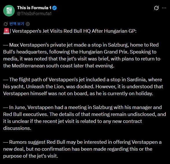170x164 pixels.
Task: Click the blue verified badge
Action: pos(54,8)
